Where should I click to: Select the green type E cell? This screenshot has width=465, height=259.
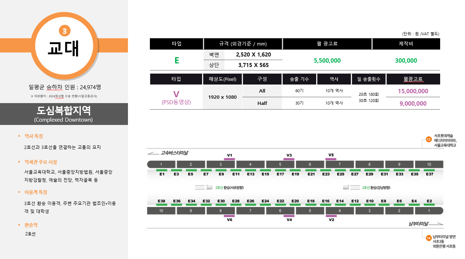pyautogui.click(x=177, y=60)
